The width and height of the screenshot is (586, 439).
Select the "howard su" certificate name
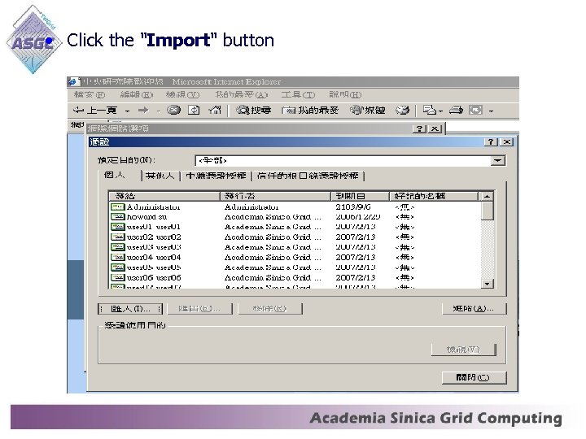(x=146, y=216)
